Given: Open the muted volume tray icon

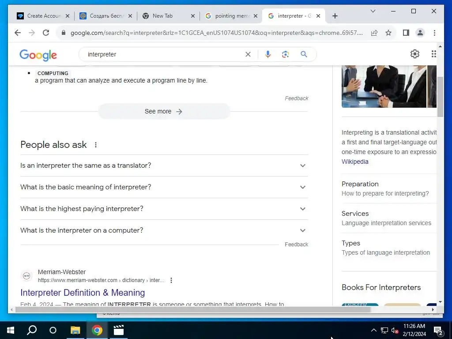Looking at the screenshot, I should [x=395, y=330].
